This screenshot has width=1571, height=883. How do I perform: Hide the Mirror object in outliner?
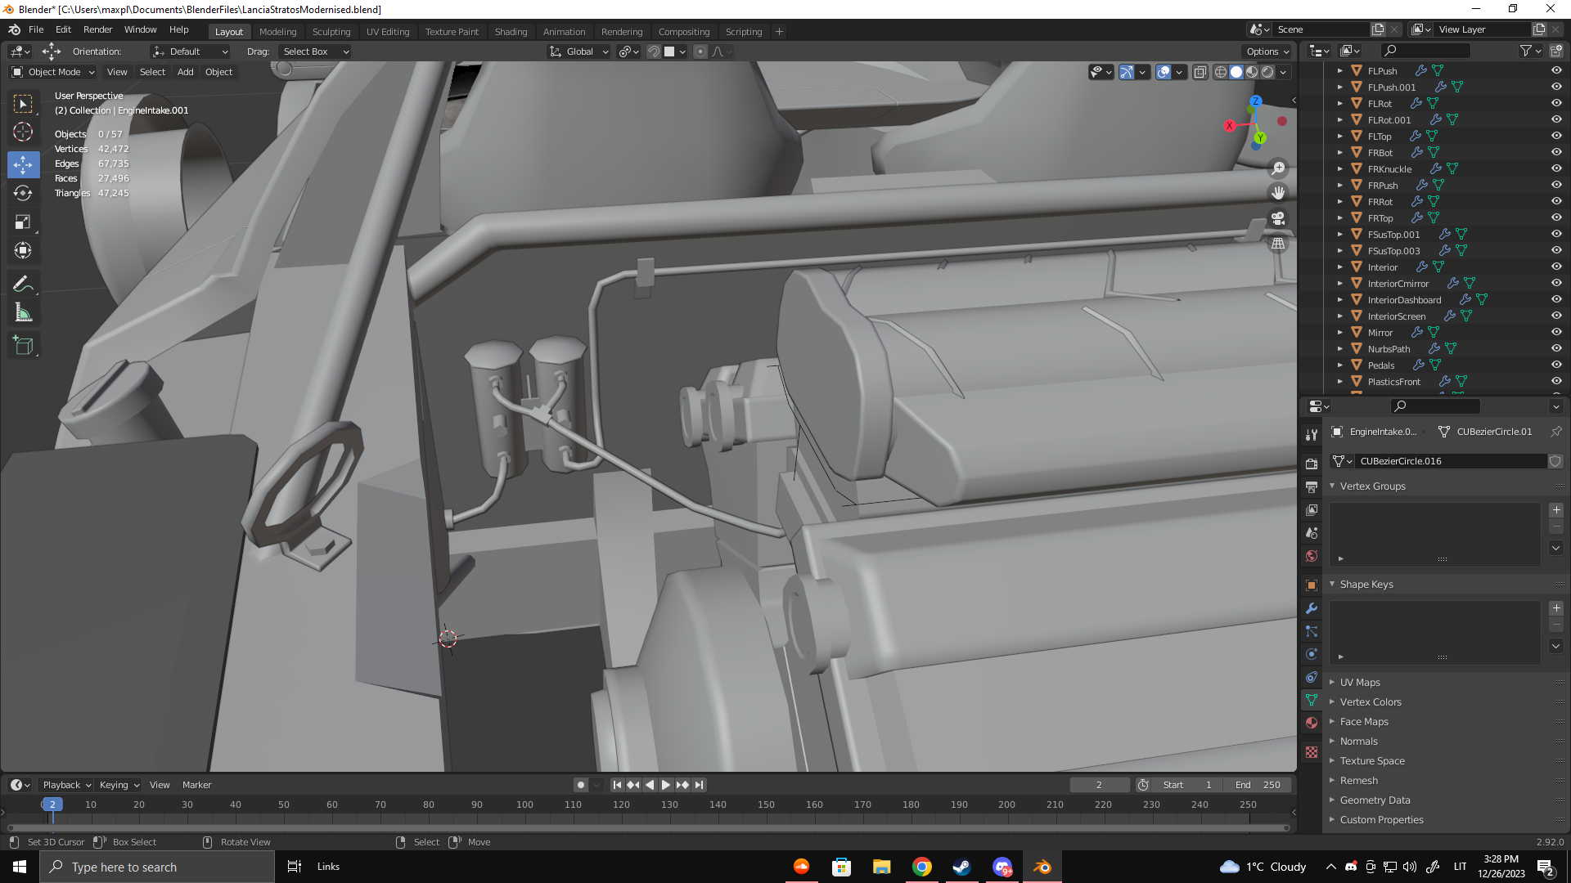(x=1556, y=332)
